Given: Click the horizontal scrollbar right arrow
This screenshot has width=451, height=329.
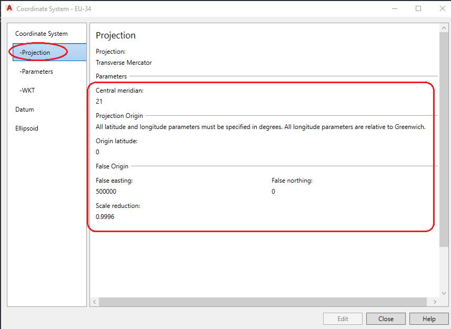Looking at the screenshot, I should (435, 302).
